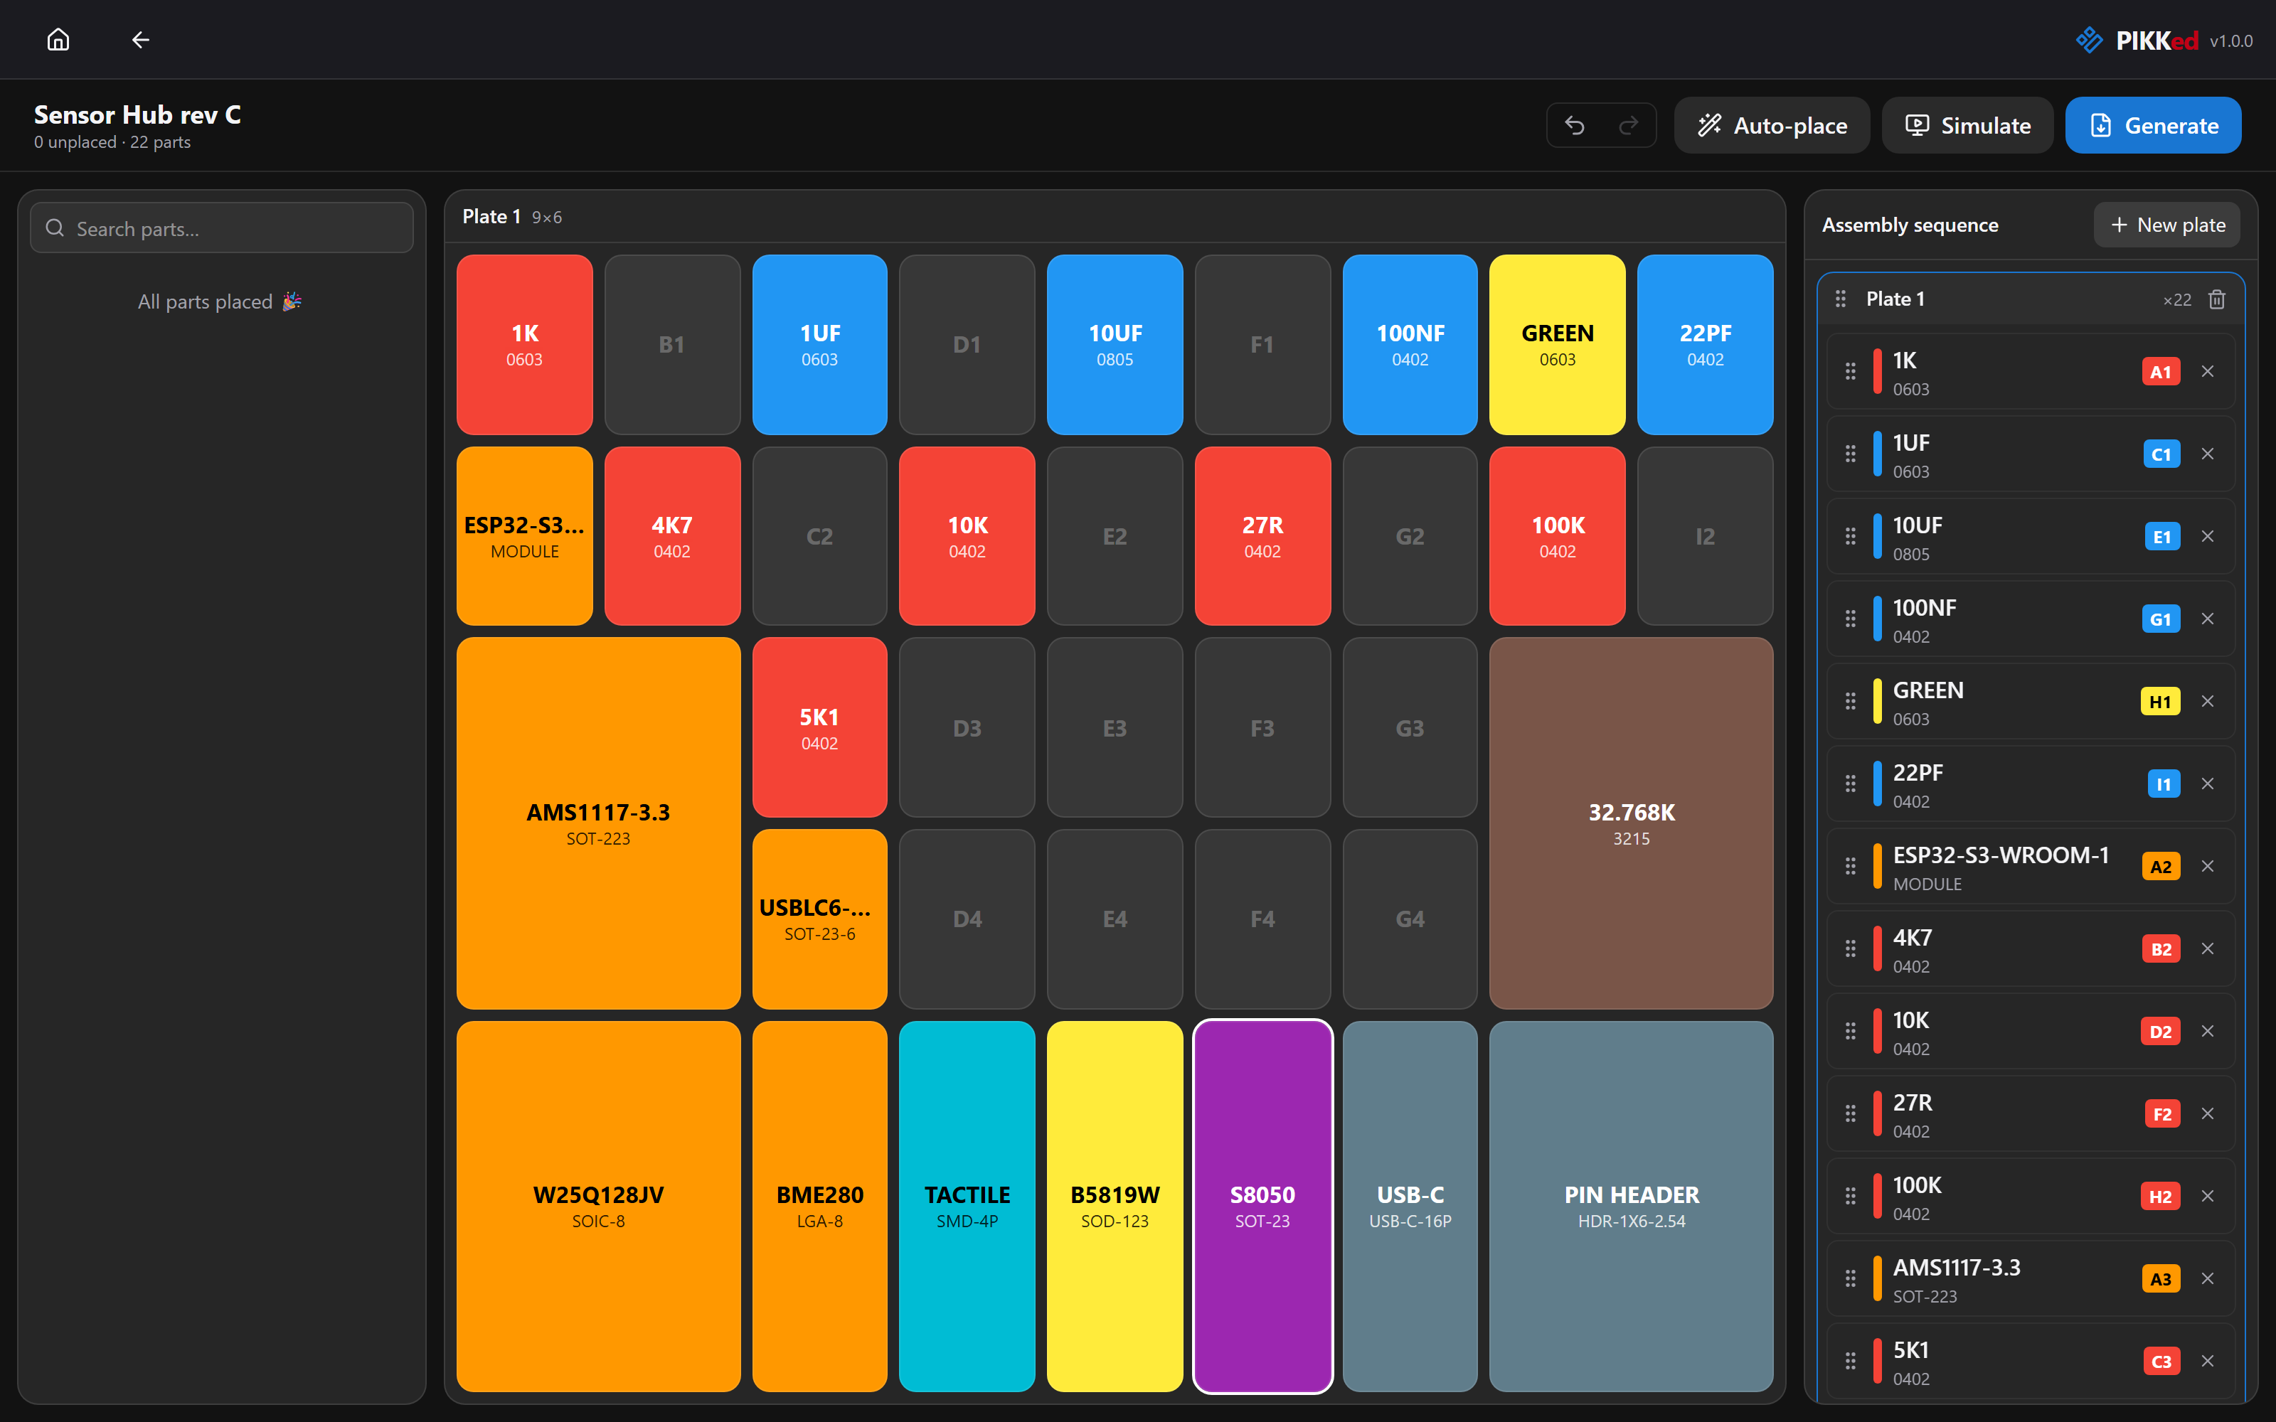Click the 22PF 0402 tile
Screen dimensions: 2276x1422
(x=1705, y=344)
